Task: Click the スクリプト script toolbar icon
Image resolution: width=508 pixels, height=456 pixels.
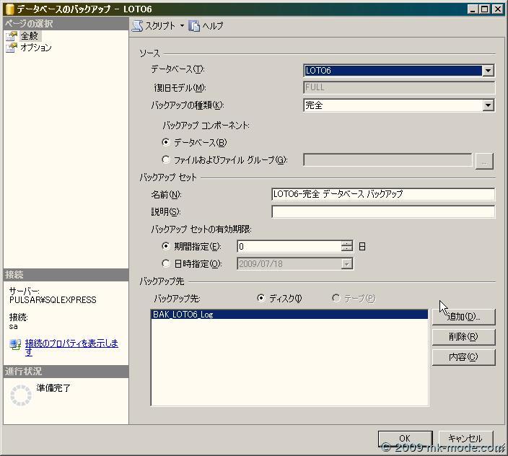Action: 137,26
